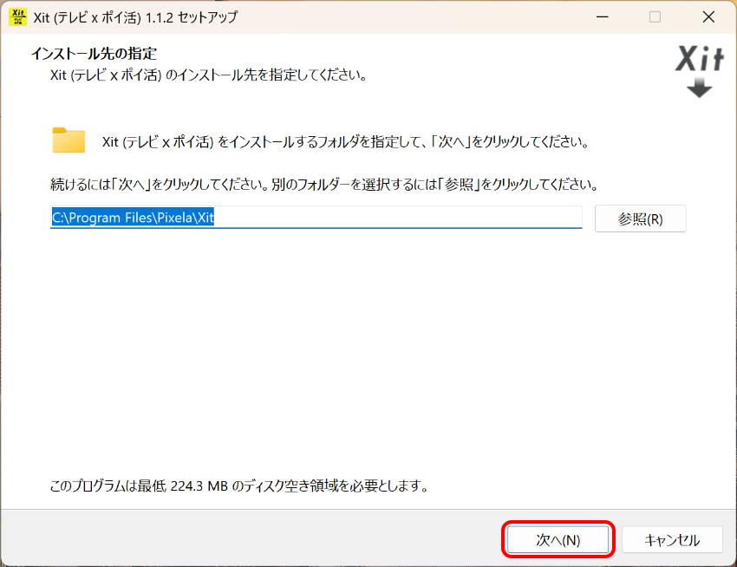
Task: Click the 224.3 MB disk space notice
Action: [239, 486]
